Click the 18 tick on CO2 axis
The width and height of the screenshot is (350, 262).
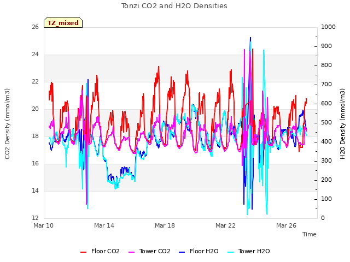35,136
